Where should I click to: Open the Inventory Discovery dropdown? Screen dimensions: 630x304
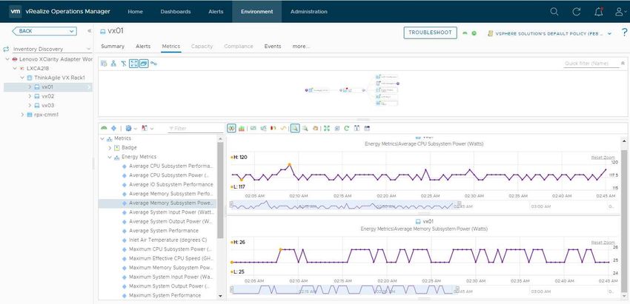[x=53, y=49]
